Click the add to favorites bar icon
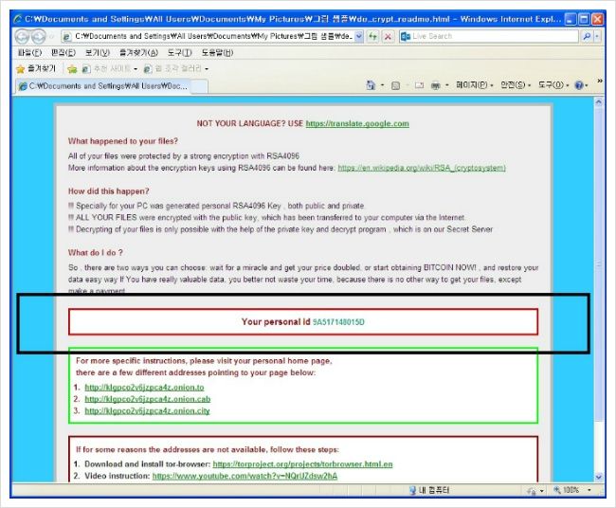616x508 pixels. click(x=72, y=69)
